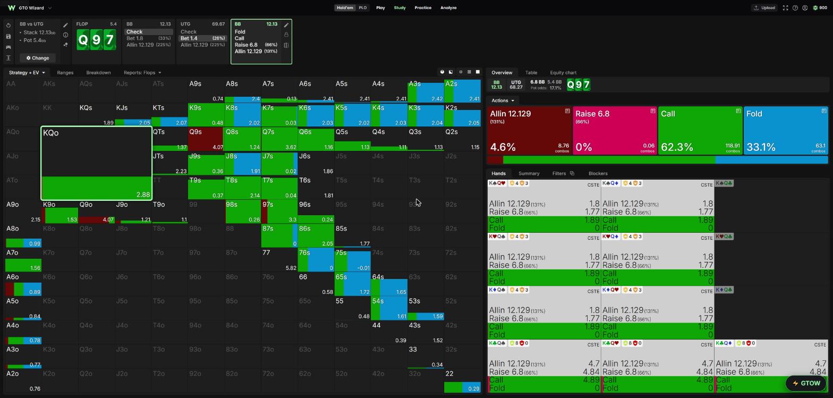Open the user account profile icon
This screenshot has height=398, width=833.
[x=805, y=8]
